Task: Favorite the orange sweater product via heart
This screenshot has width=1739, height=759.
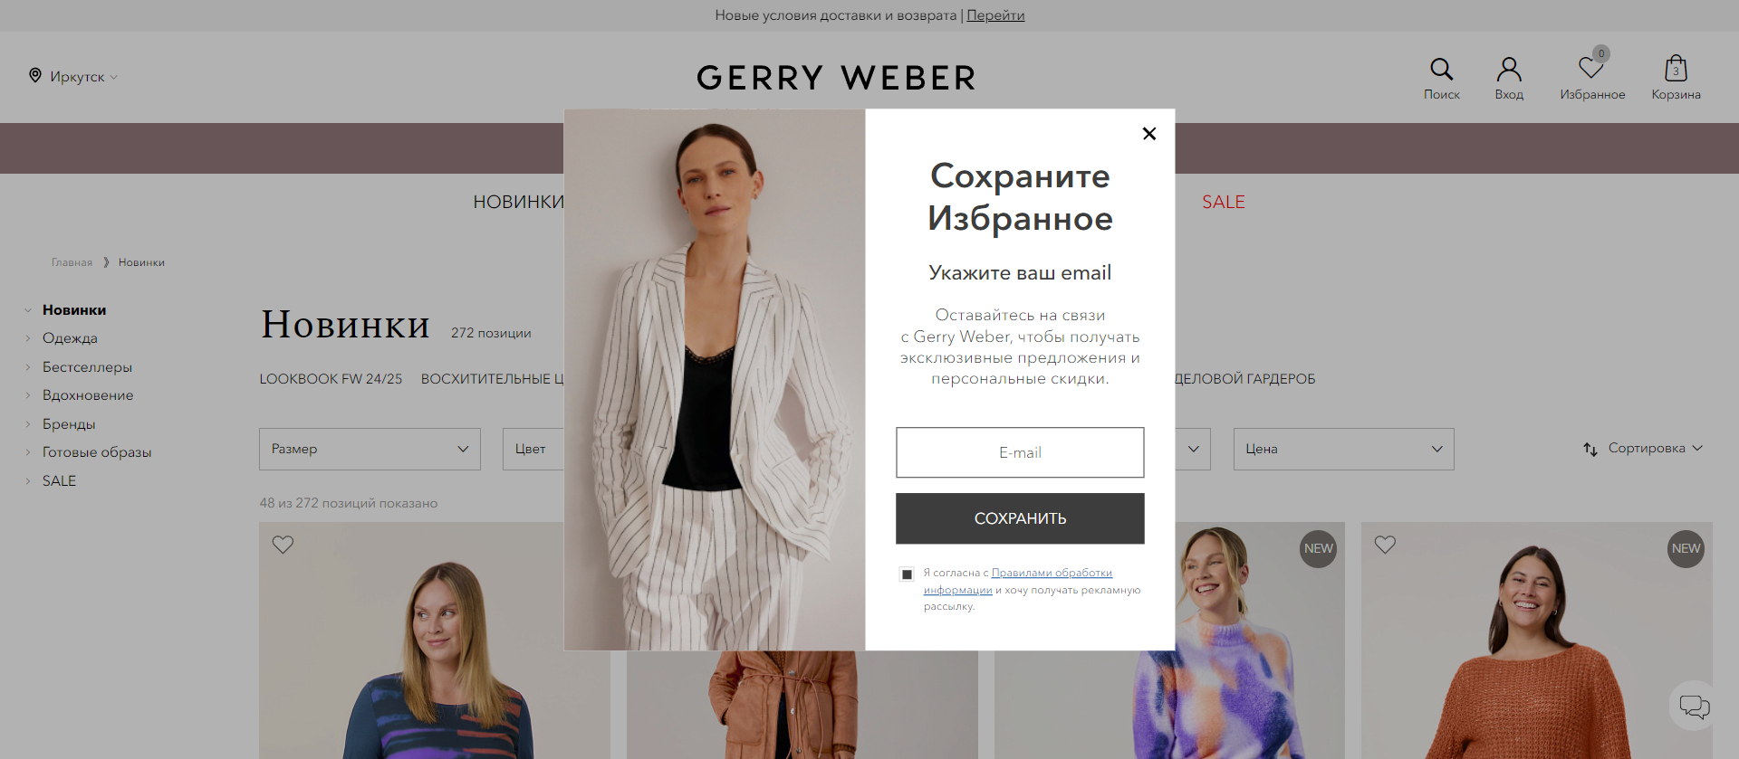Action: coord(1385,545)
